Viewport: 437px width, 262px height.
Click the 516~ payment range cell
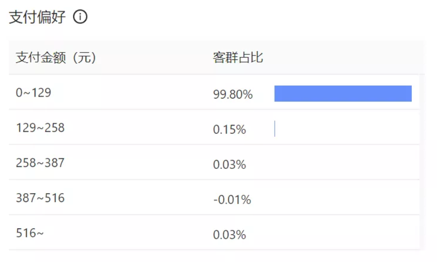click(30, 233)
